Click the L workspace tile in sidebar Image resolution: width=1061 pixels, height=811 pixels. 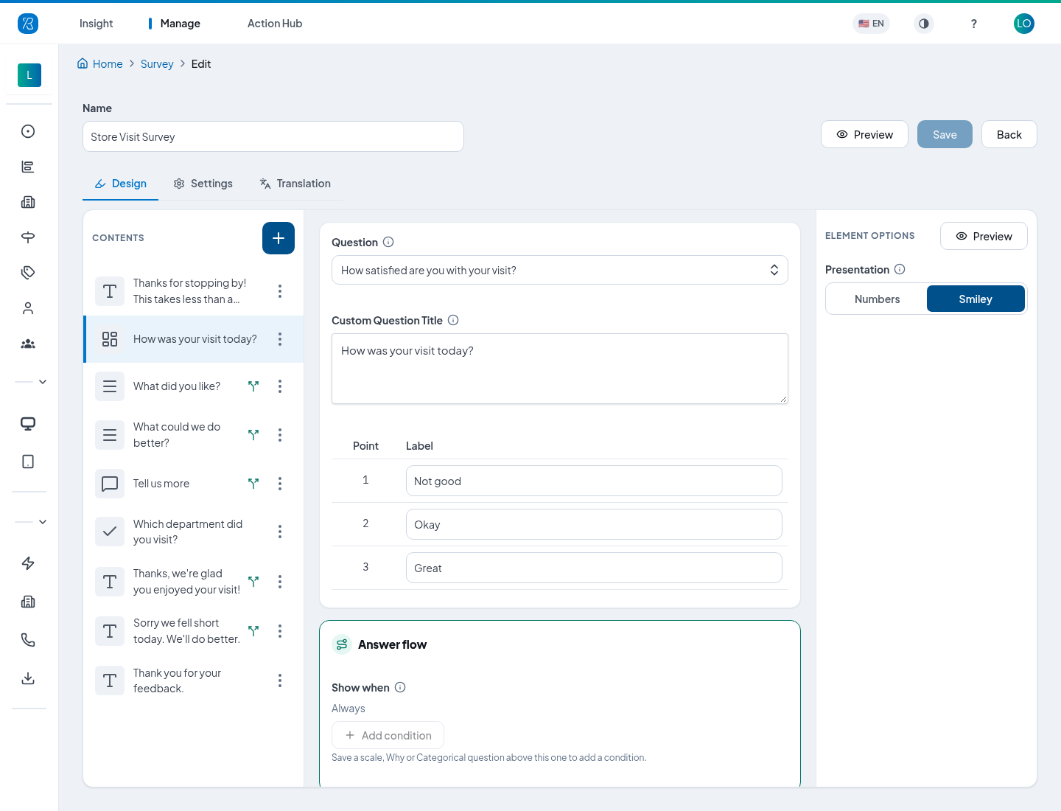coord(29,75)
